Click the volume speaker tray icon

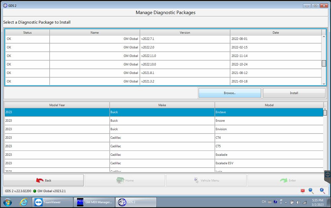click(x=298, y=202)
